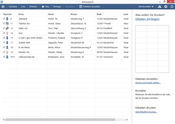This screenshot has height=124, width=175.
Task: Toggle checkbox for Hallo AG contact
Action: (4, 28)
